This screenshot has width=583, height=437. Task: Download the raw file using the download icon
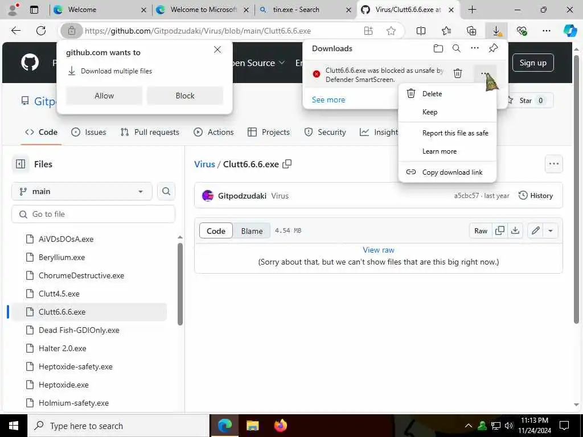click(515, 231)
